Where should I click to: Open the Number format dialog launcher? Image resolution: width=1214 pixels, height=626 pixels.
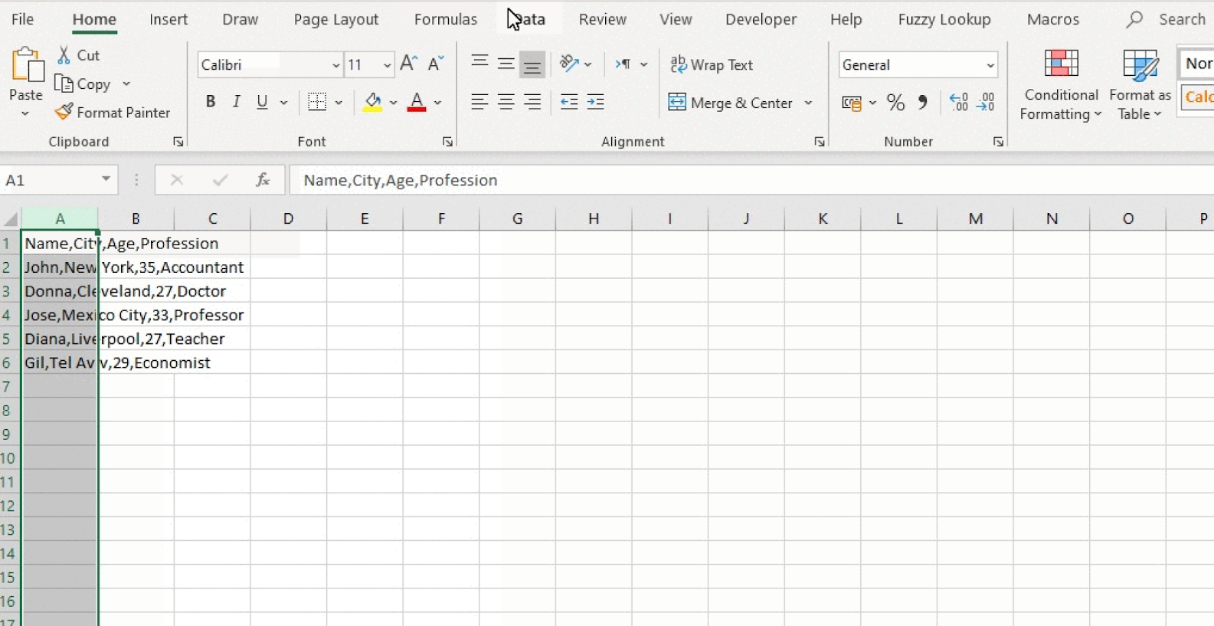(998, 142)
